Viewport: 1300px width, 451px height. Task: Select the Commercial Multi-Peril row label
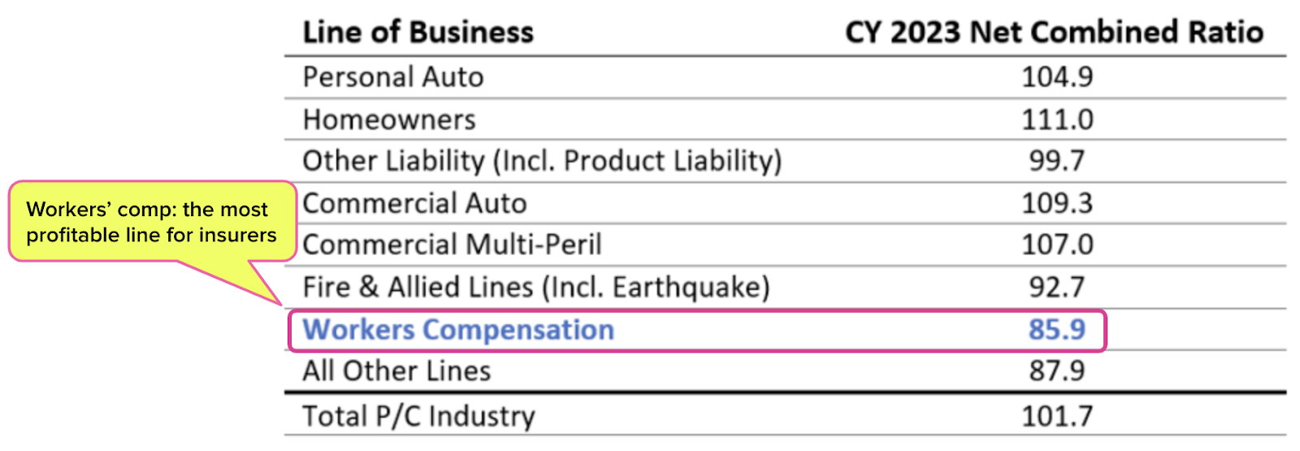[452, 245]
